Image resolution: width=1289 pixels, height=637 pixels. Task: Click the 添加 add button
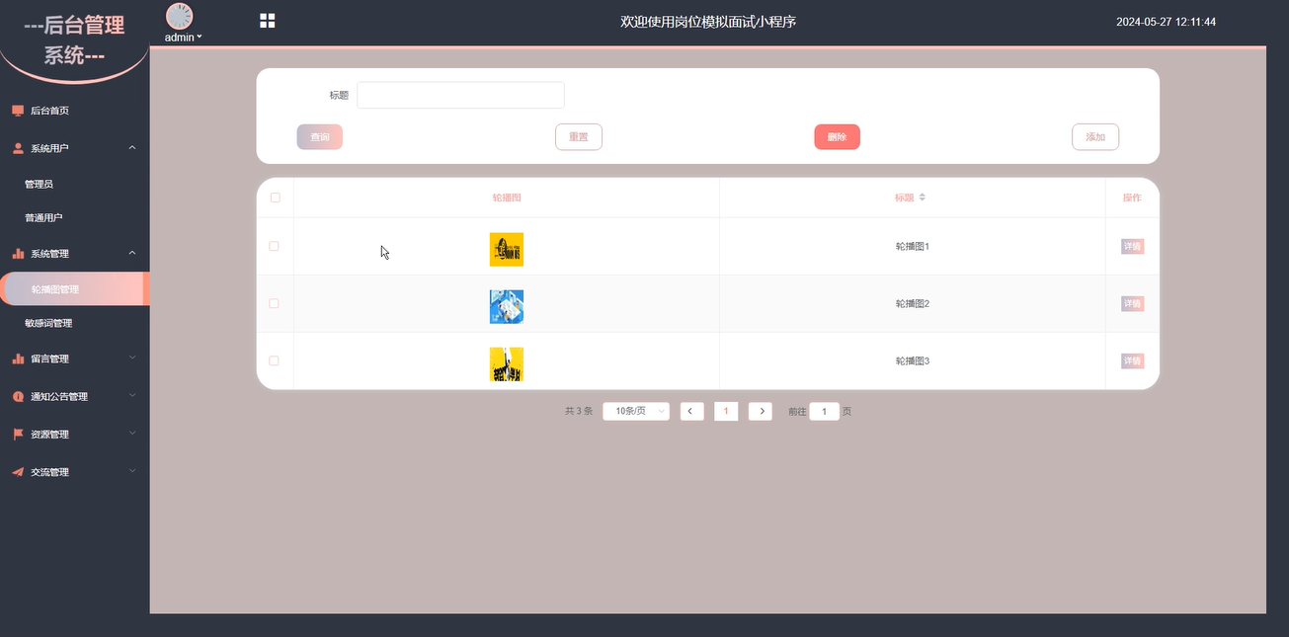(x=1095, y=137)
